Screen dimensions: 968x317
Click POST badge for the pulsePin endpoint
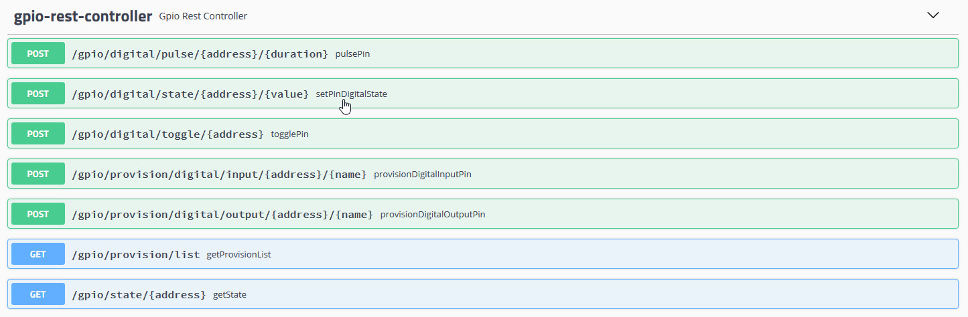pos(38,54)
